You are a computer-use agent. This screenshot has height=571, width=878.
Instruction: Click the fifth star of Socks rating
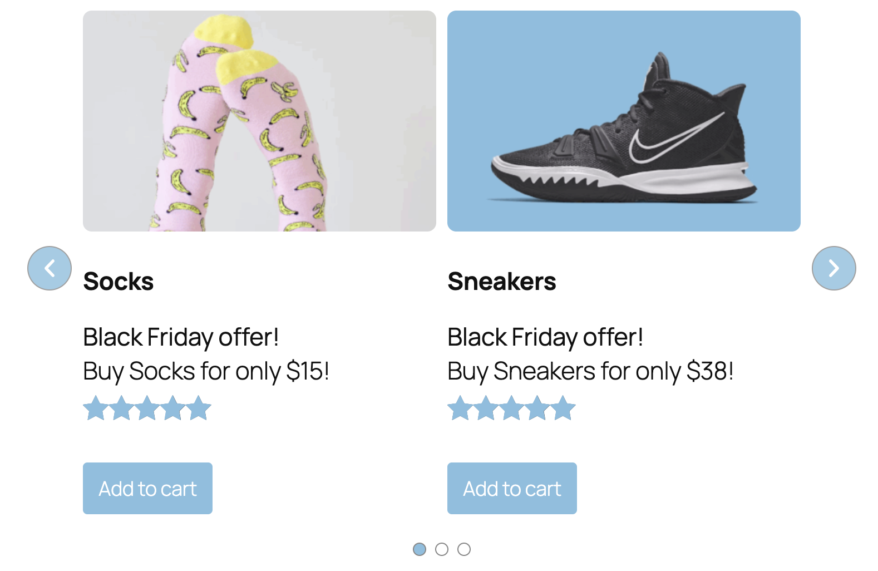(199, 408)
